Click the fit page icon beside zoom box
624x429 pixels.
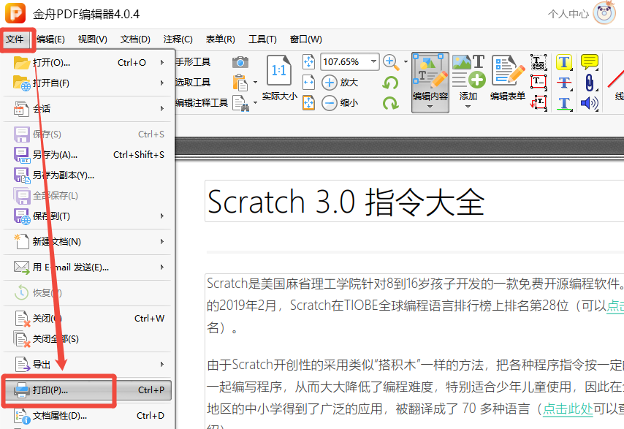pyautogui.click(x=309, y=61)
